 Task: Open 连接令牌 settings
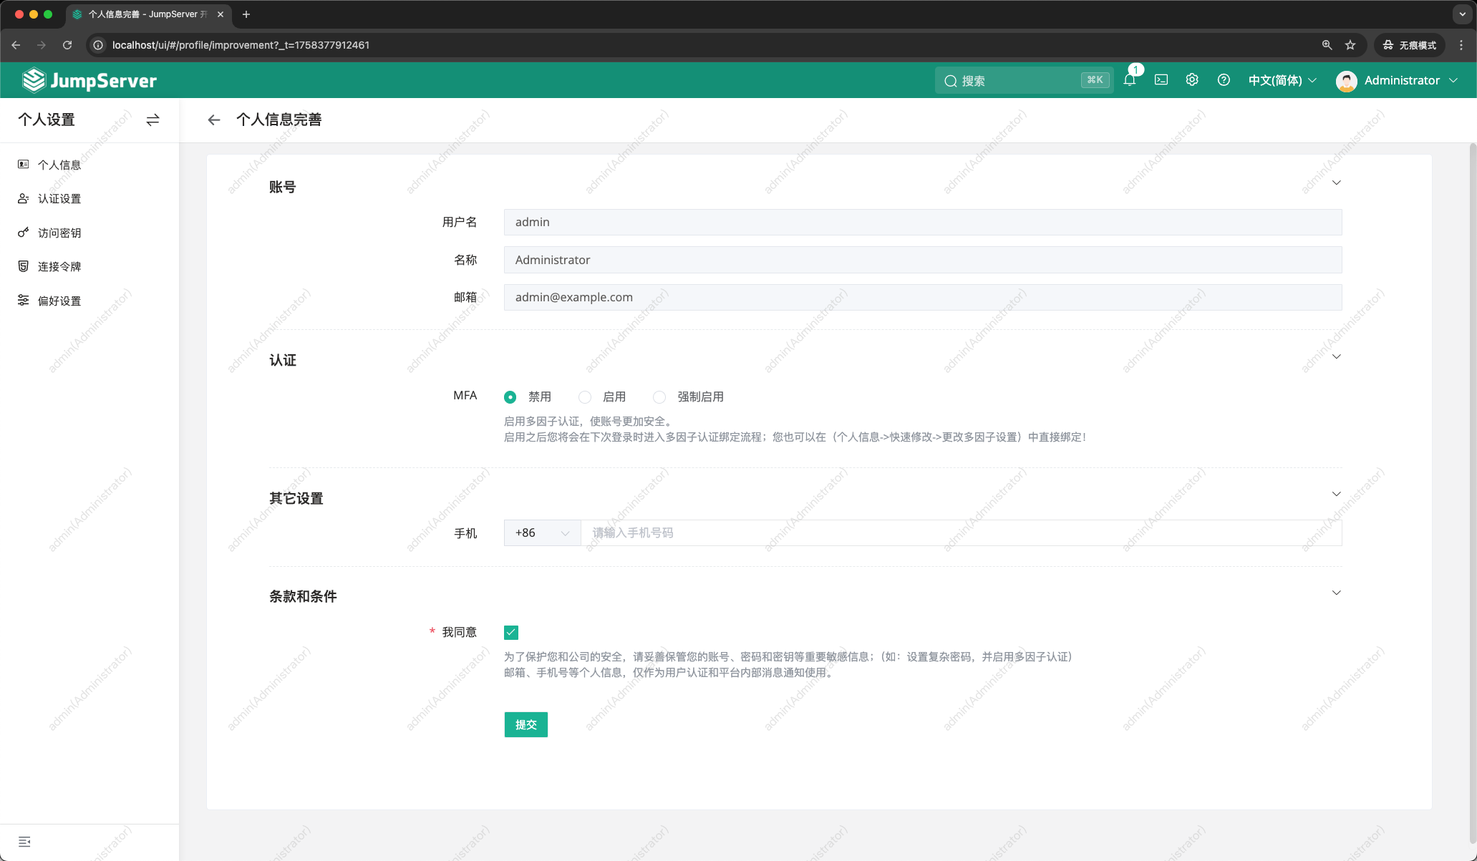[x=60, y=266]
